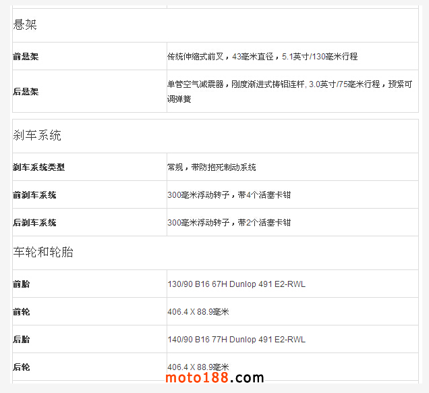Screen dimensions: 429x393
Task: Click the 常规，带防抱死制动系统 value
Action: coord(212,167)
